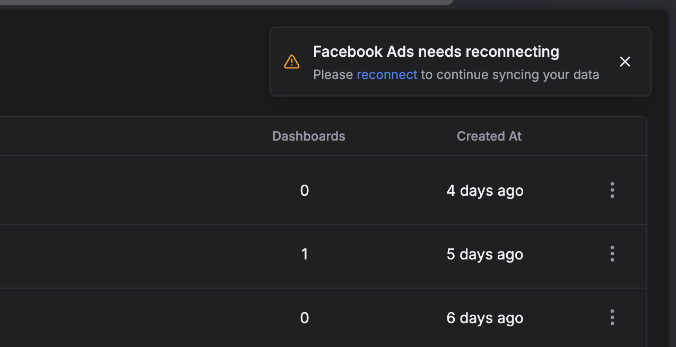The height and width of the screenshot is (347, 676).
Task: Open the options menu for the 5 days ago row
Action: pyautogui.click(x=612, y=254)
